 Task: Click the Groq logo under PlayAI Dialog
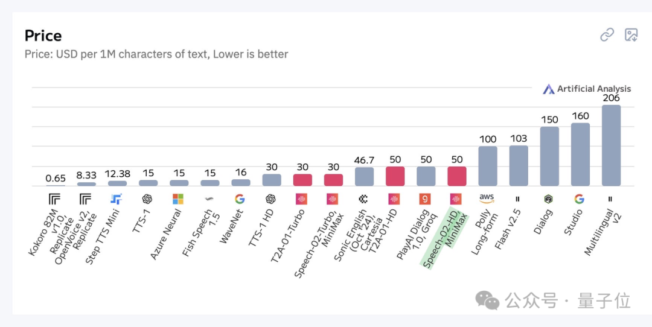pos(425,199)
